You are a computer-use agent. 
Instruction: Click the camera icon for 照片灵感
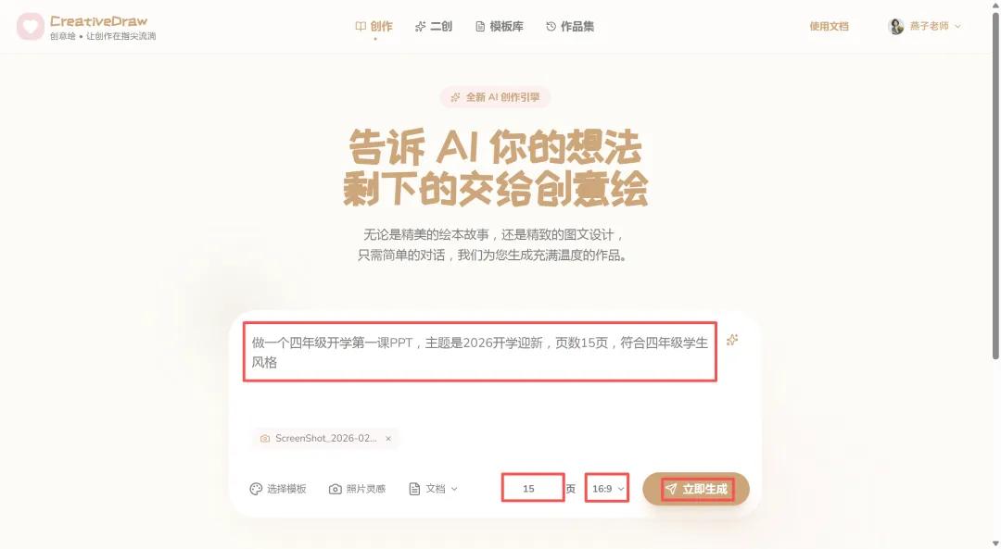pos(336,489)
